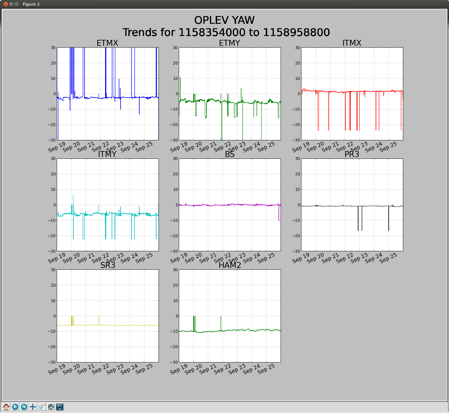Screen dimensions: 449x413
Task: Click the Figure 2 window title
Action: tap(31, 4)
